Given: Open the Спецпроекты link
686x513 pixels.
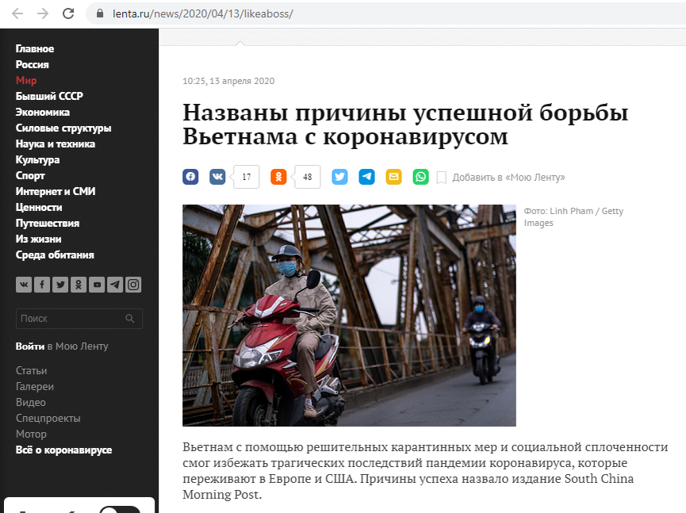Looking at the screenshot, I should coord(48,418).
